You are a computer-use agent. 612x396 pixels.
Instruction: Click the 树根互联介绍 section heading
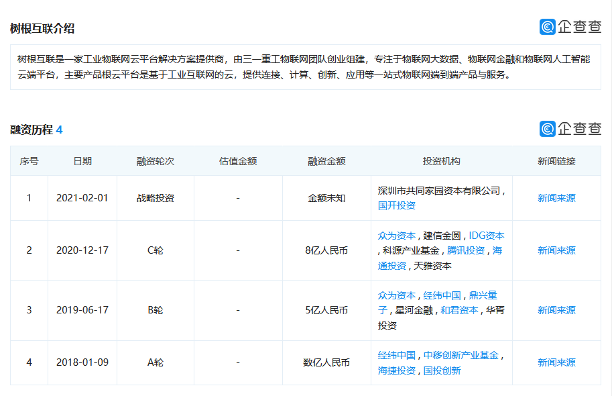(x=42, y=29)
